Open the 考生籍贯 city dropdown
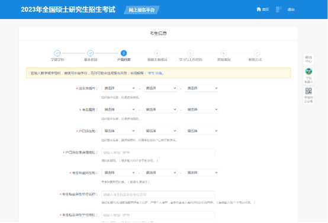328x223 pixels. [160, 109]
